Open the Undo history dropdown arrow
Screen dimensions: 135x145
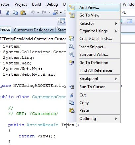tap(38, 13)
